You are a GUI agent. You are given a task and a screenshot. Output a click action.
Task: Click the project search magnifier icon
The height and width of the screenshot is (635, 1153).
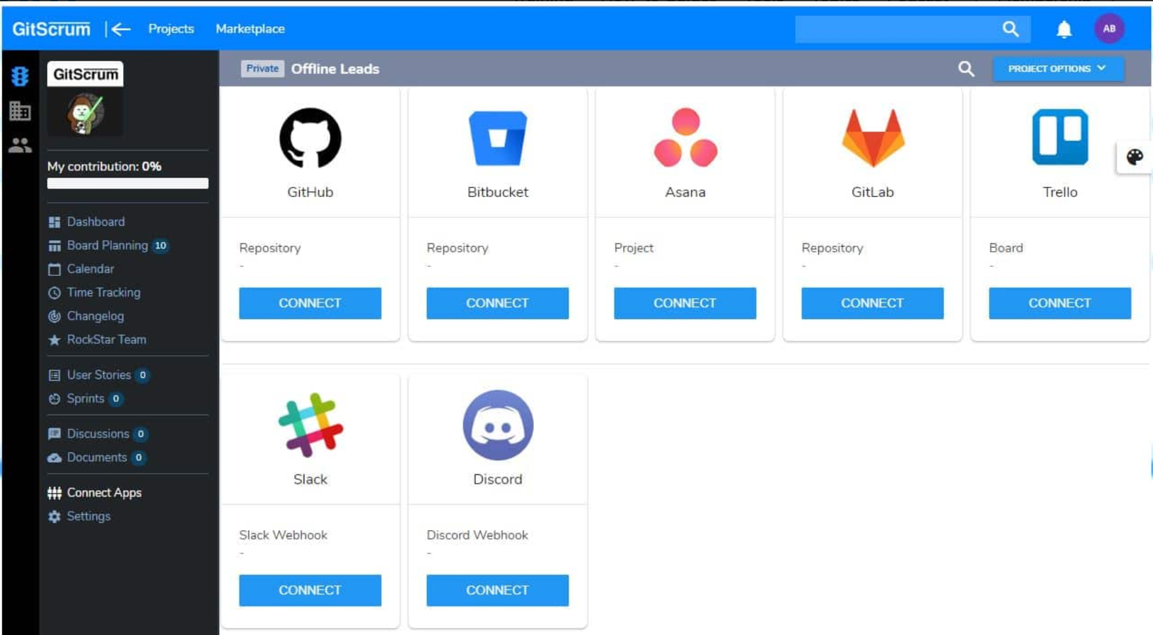[966, 69]
